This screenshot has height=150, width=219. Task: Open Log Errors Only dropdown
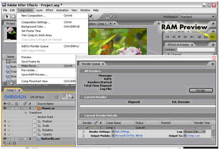[x=194, y=131]
